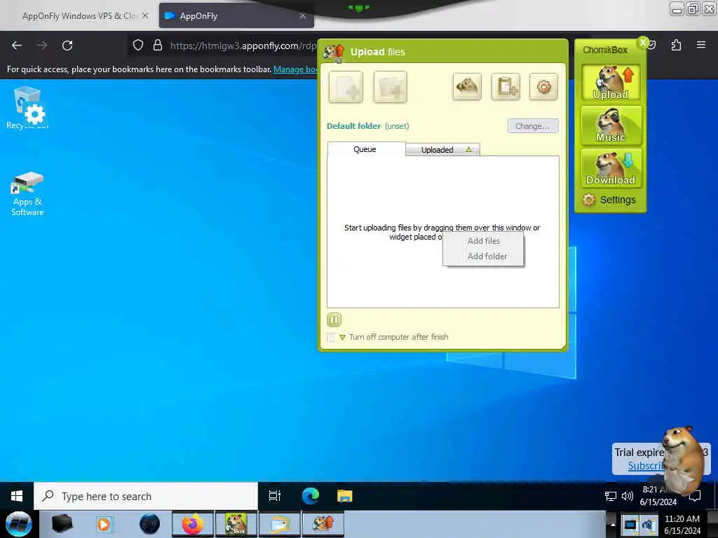Open File Explorer on remote taskbar
This screenshot has width=718, height=538.
(344, 496)
